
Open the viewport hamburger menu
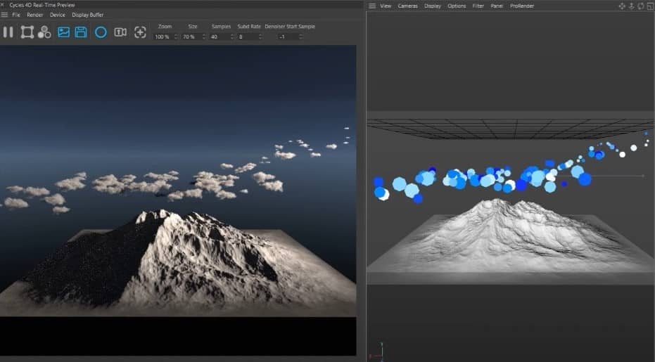click(x=372, y=6)
